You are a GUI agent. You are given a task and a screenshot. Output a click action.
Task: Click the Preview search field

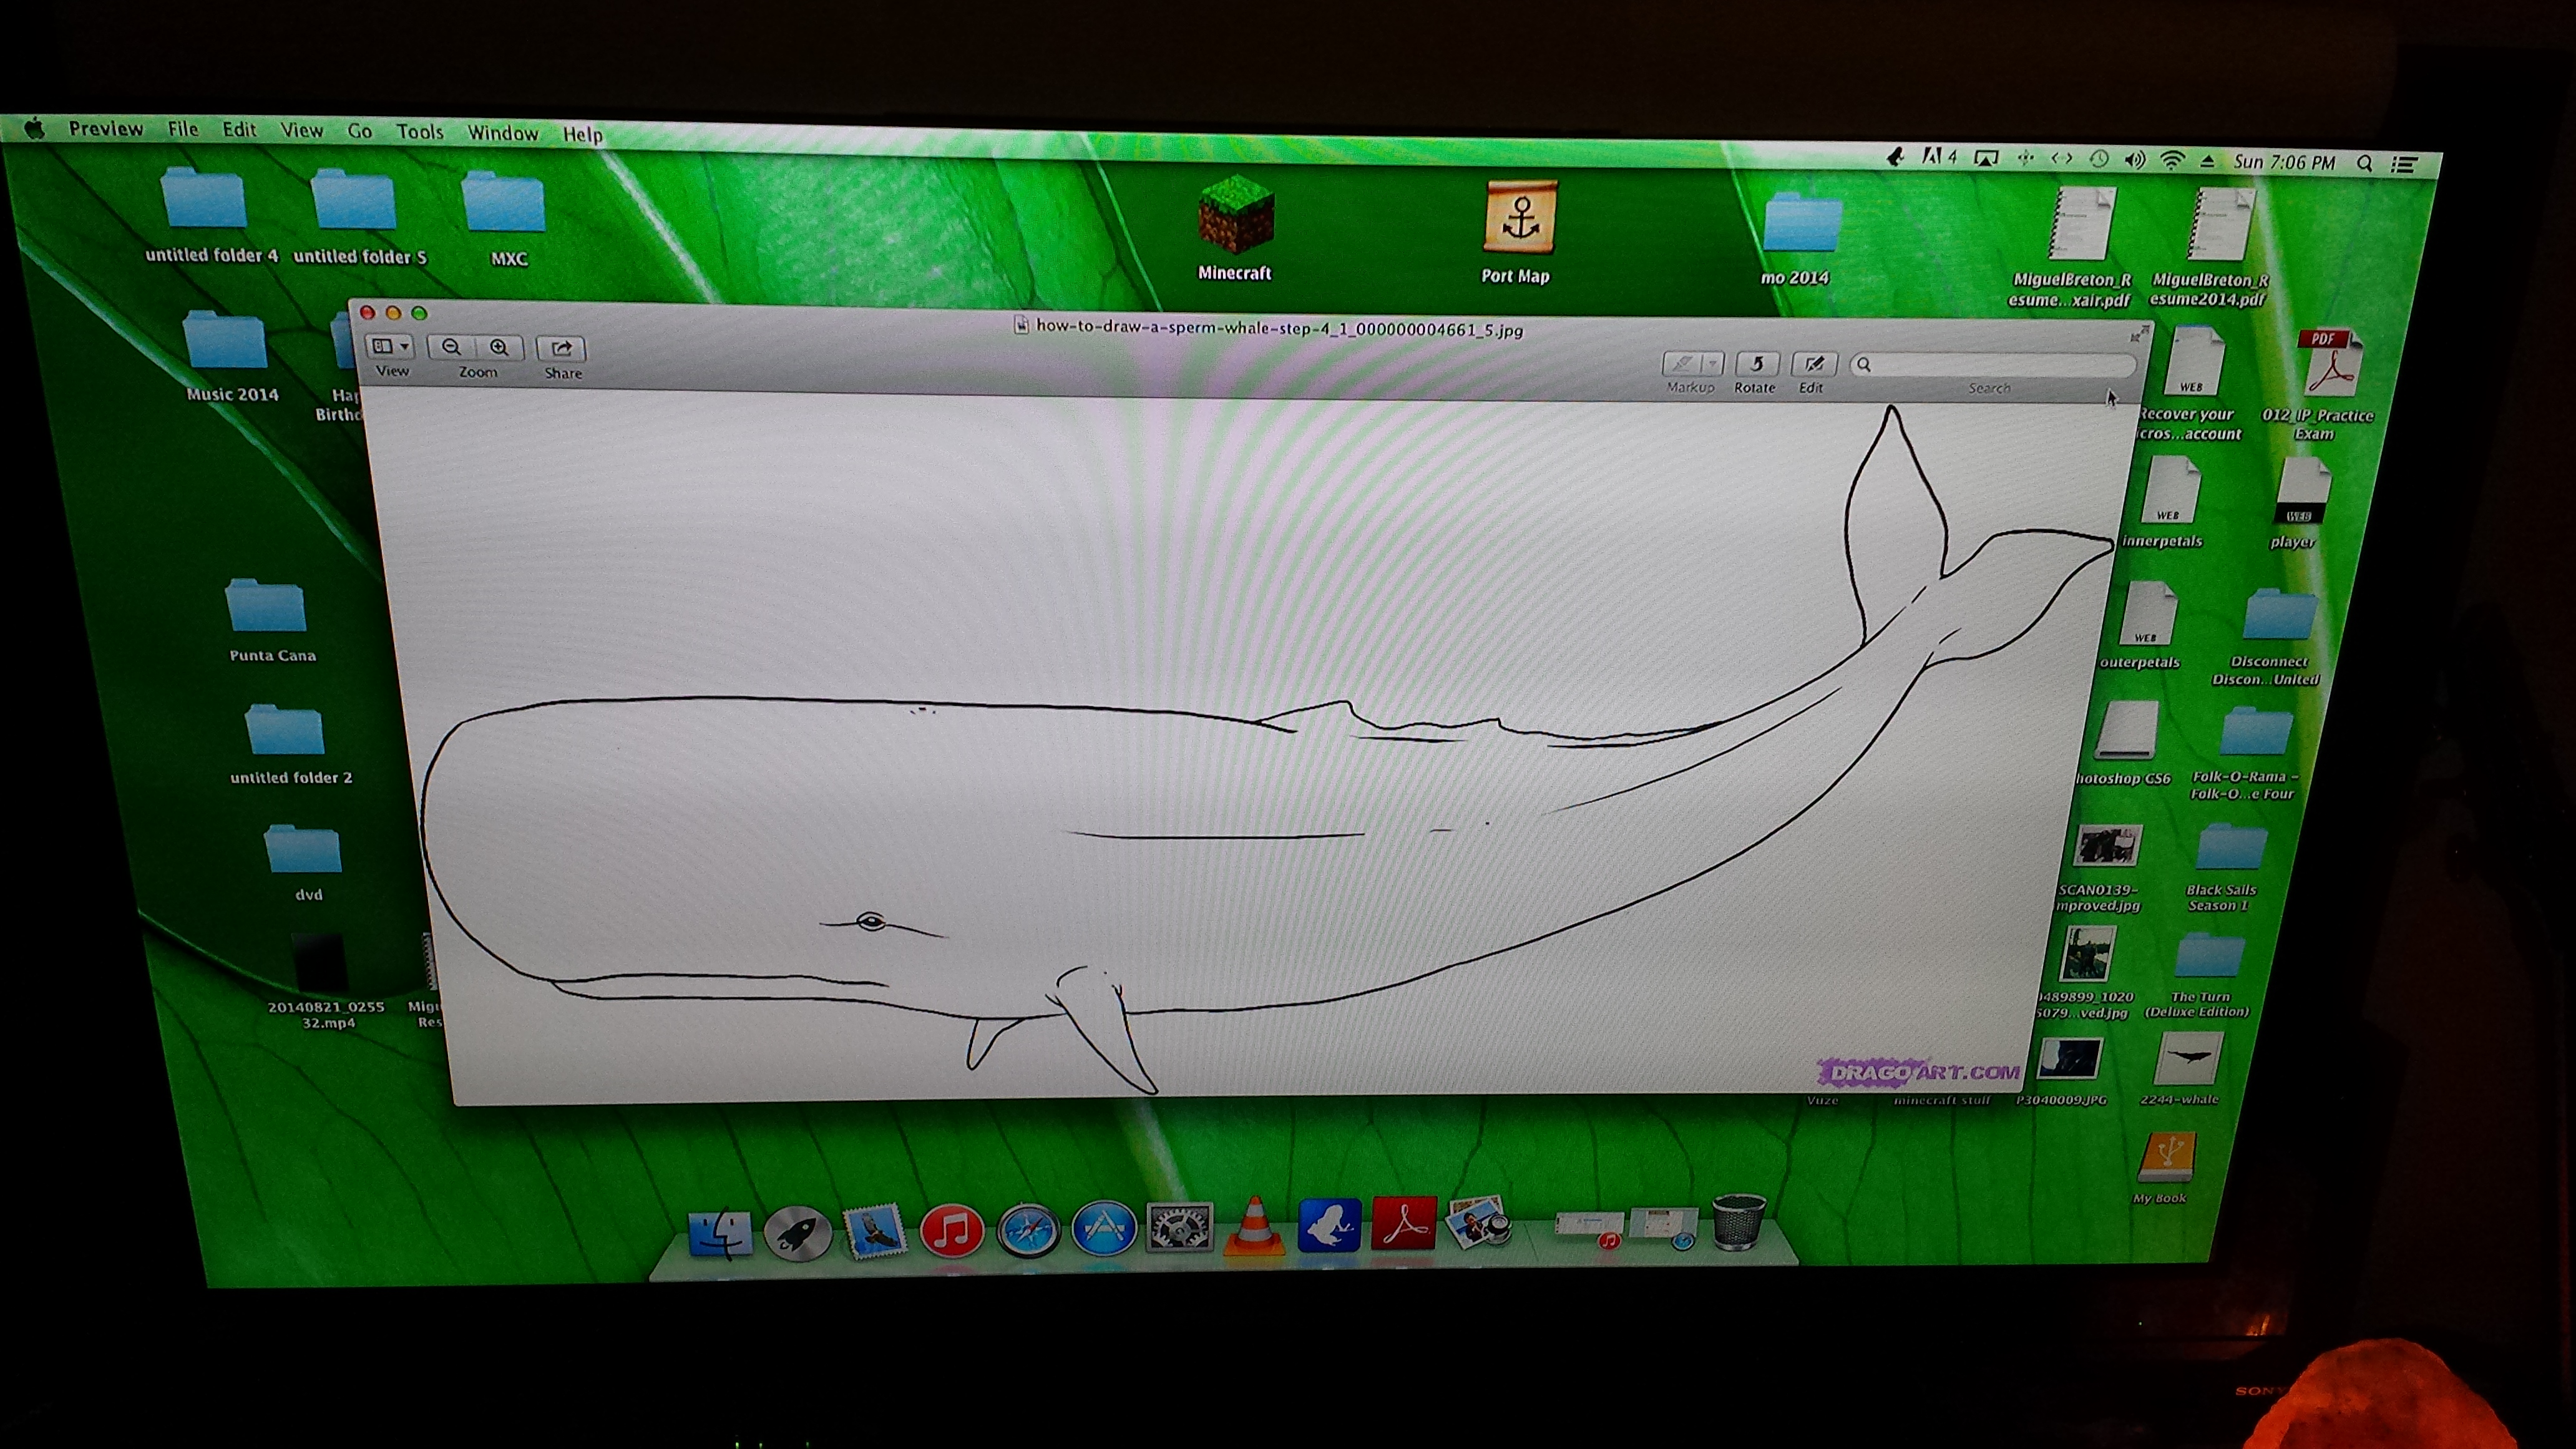[1992, 365]
